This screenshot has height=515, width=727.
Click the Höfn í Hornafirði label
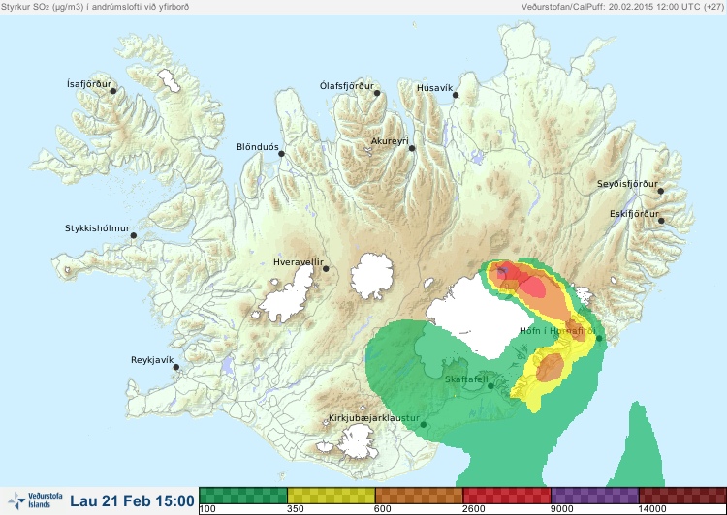557,331
